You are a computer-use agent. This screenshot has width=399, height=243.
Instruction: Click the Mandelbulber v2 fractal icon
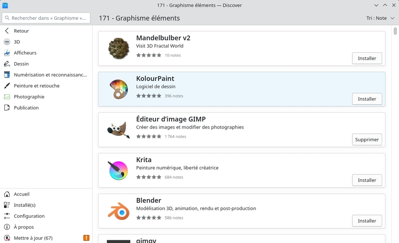(118, 48)
